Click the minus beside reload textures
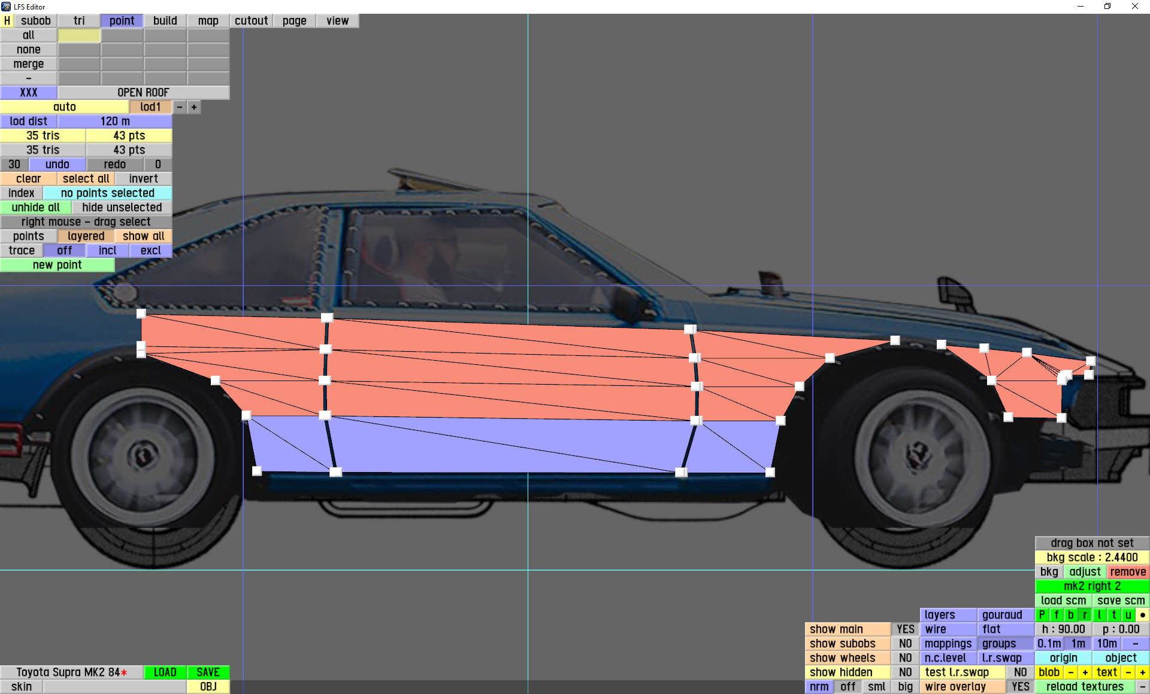1150x694 pixels. [x=1142, y=687]
